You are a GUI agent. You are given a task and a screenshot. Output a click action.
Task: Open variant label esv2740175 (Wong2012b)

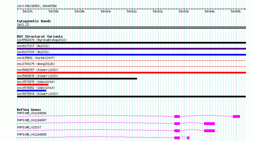[36, 64]
